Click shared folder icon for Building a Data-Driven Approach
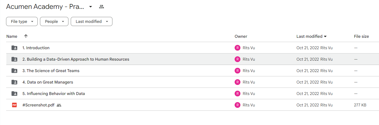The image size is (379, 125). [14, 59]
